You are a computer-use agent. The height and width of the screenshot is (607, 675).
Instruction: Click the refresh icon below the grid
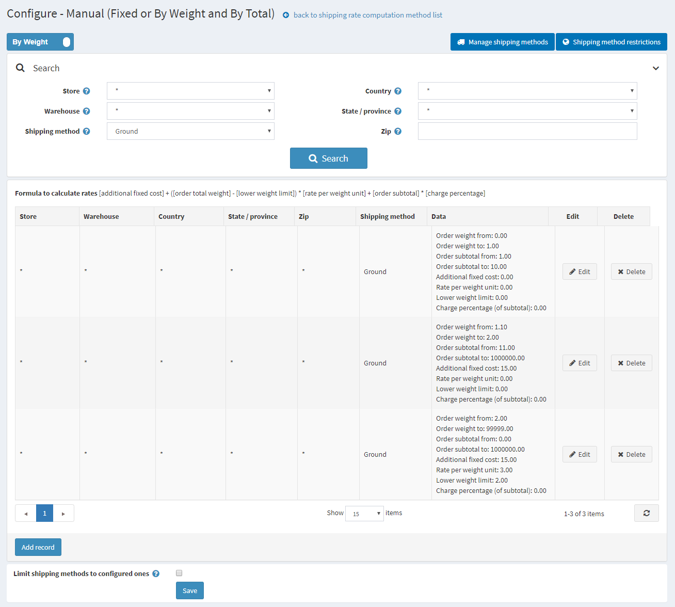[646, 513]
